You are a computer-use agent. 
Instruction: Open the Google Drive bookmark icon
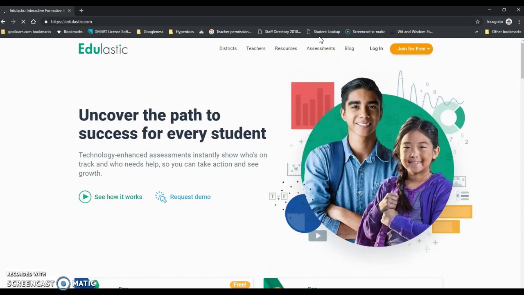tap(201, 32)
